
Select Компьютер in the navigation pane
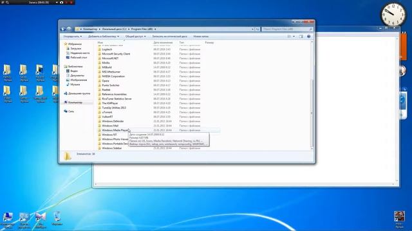click(75, 103)
